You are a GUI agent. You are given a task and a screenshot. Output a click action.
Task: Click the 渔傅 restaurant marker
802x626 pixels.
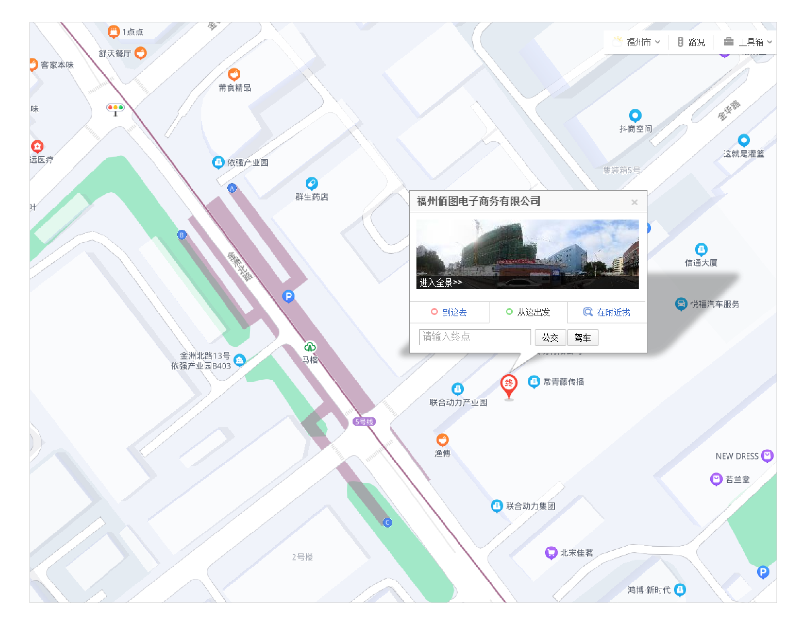point(442,440)
